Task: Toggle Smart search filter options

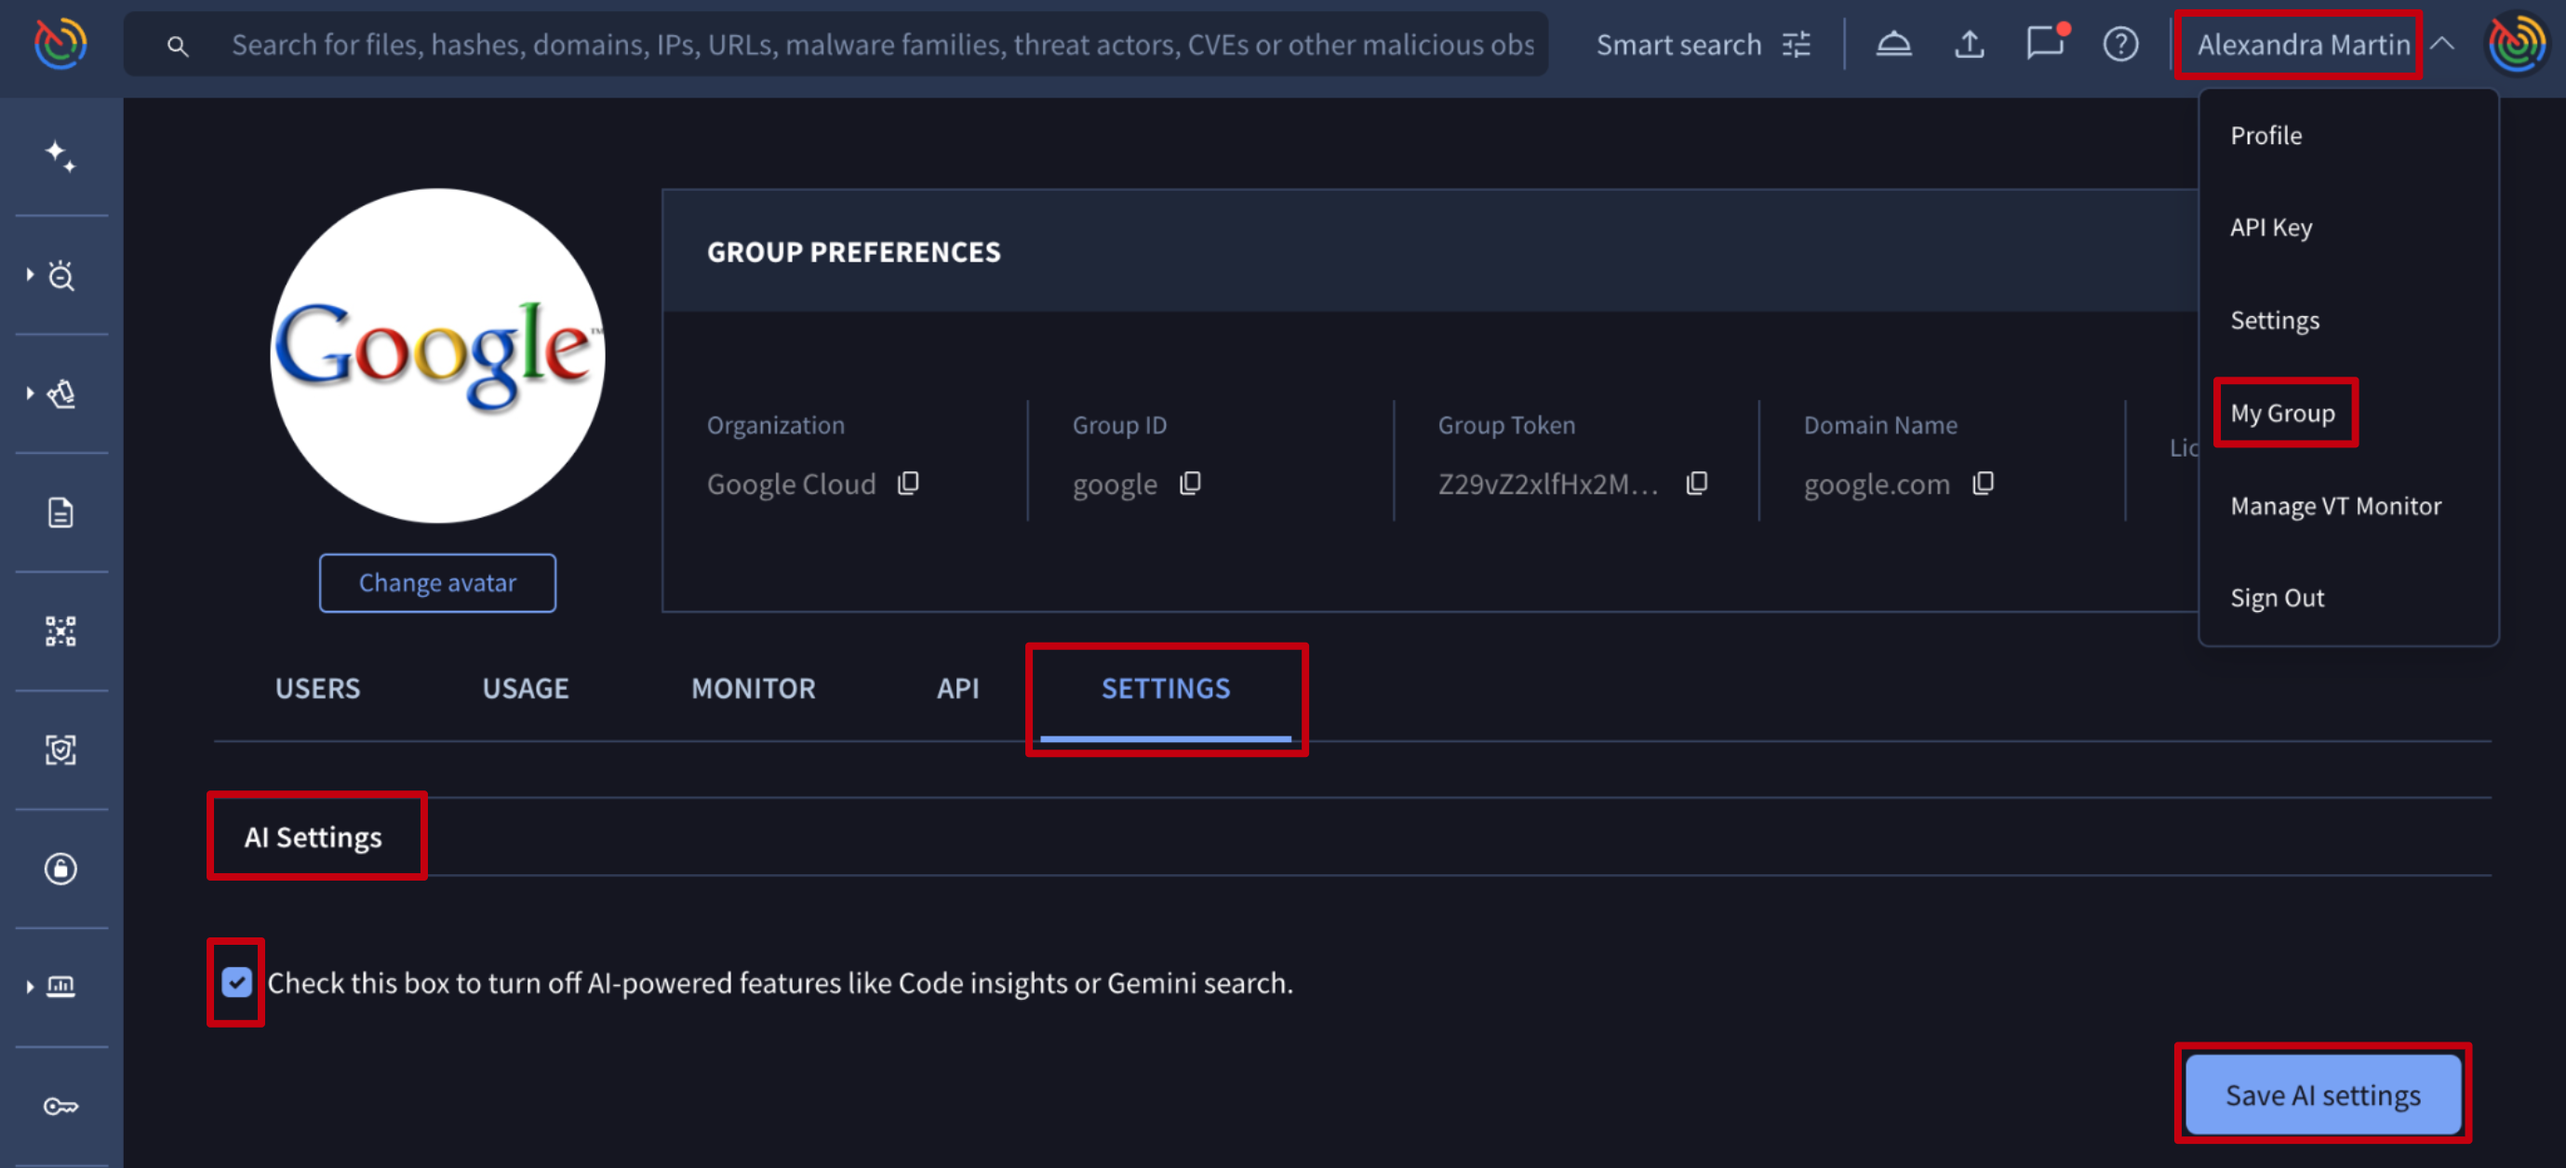Action: pyautogui.click(x=1796, y=45)
